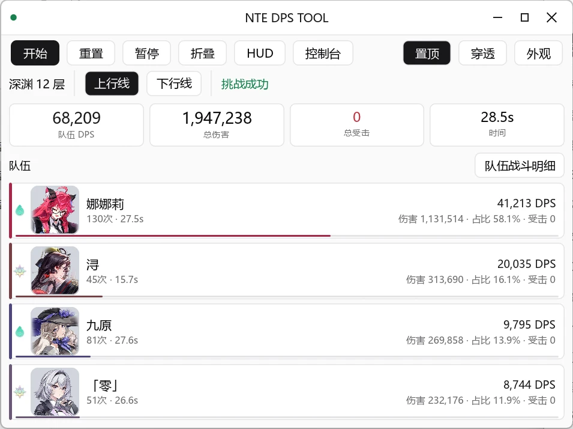The width and height of the screenshot is (573, 429).
Task: Pause recording with 暂停
Action: (146, 53)
